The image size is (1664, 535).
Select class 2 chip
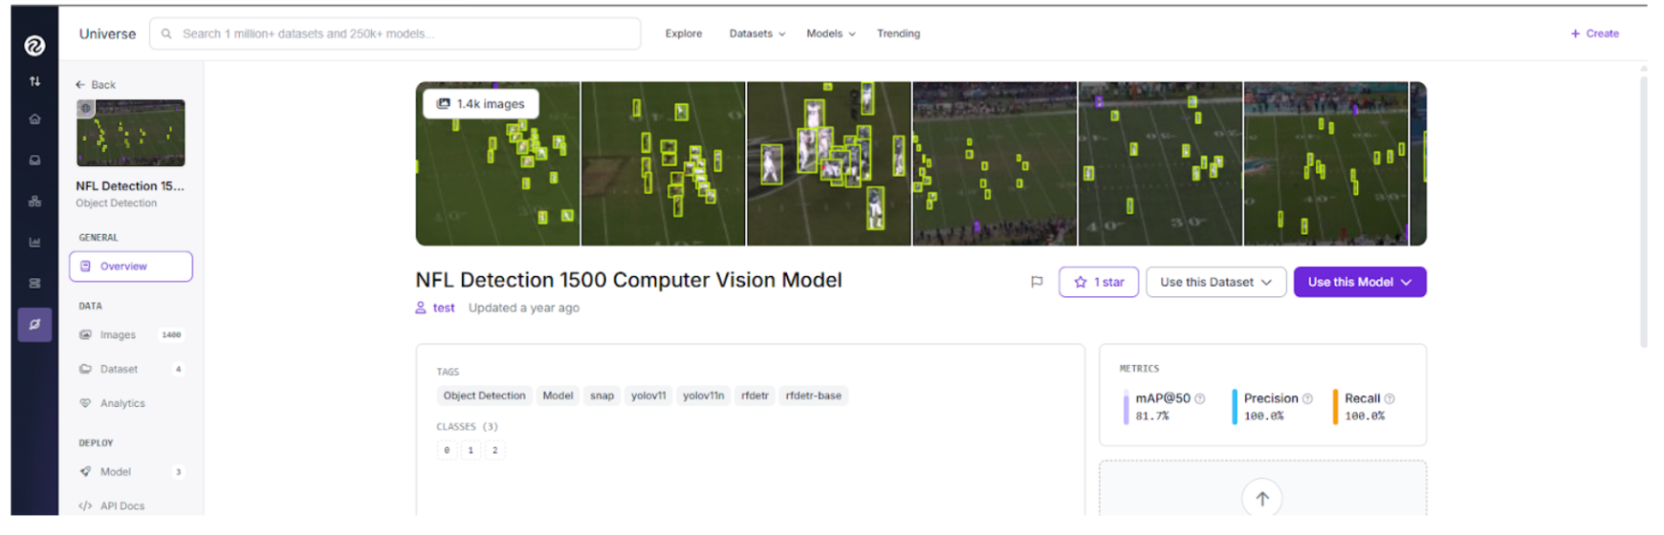click(494, 450)
